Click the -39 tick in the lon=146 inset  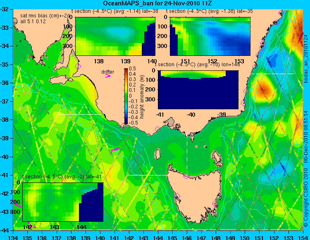(x=222, y=114)
